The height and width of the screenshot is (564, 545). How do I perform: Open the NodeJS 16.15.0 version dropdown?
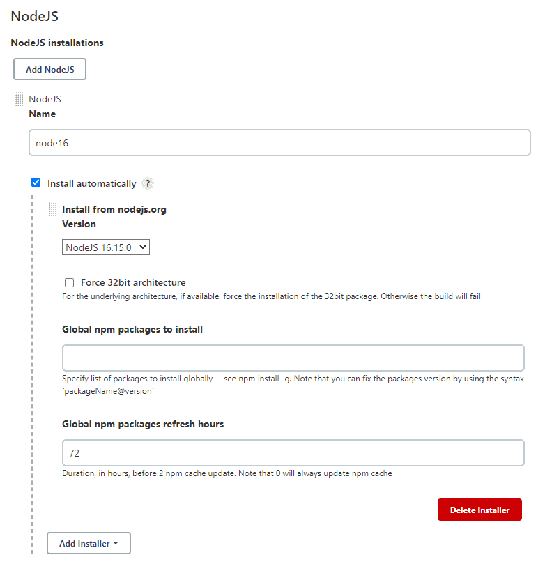click(106, 247)
